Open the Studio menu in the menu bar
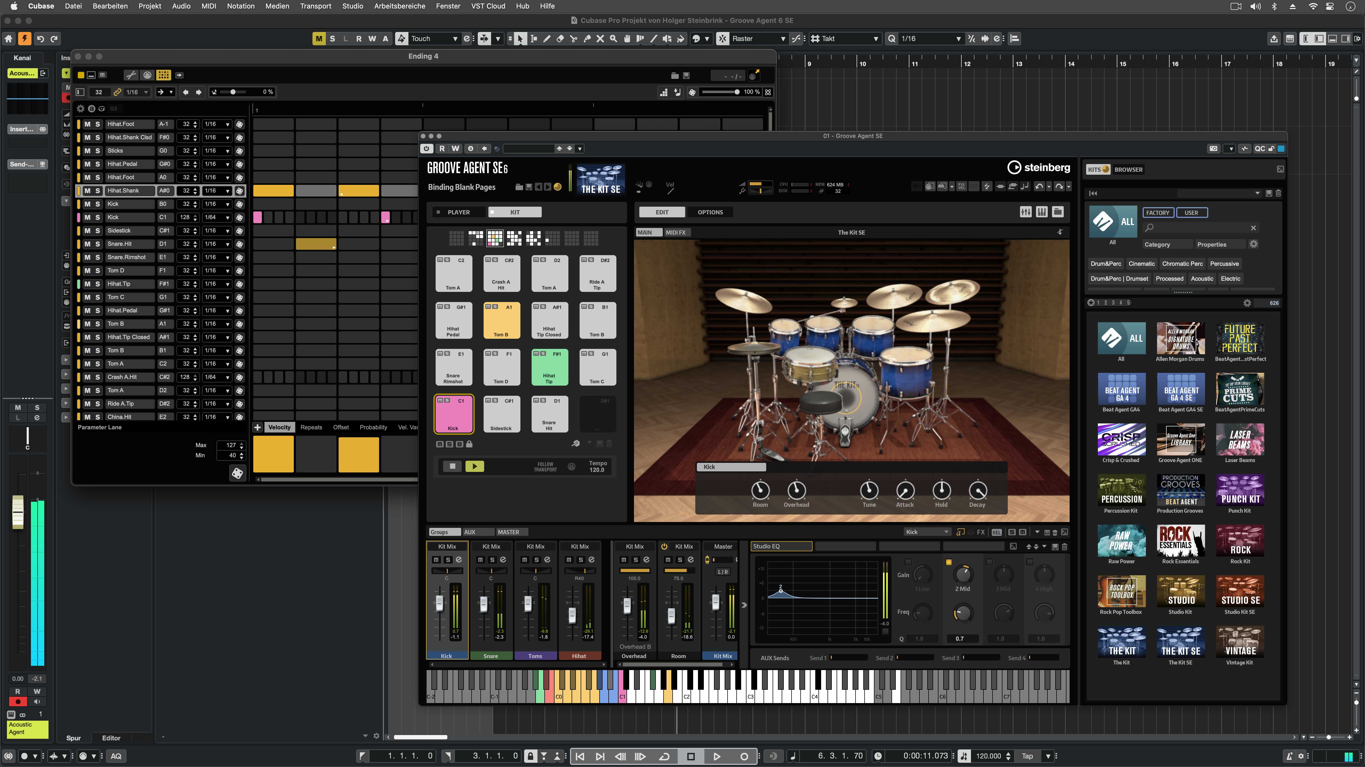Image resolution: width=1365 pixels, height=767 pixels. coord(353,6)
